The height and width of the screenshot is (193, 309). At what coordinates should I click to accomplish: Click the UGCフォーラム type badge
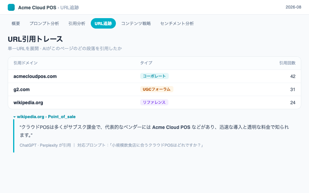(x=157, y=89)
